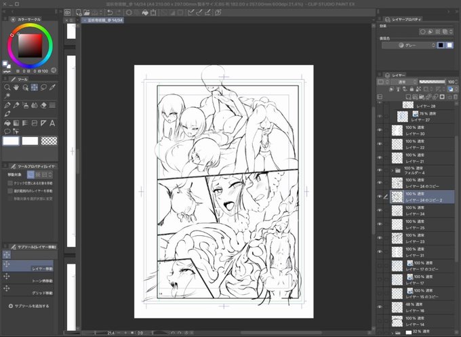Click the help question mark icon
Viewport: 461px width, 337px height.
[x=218, y=13]
